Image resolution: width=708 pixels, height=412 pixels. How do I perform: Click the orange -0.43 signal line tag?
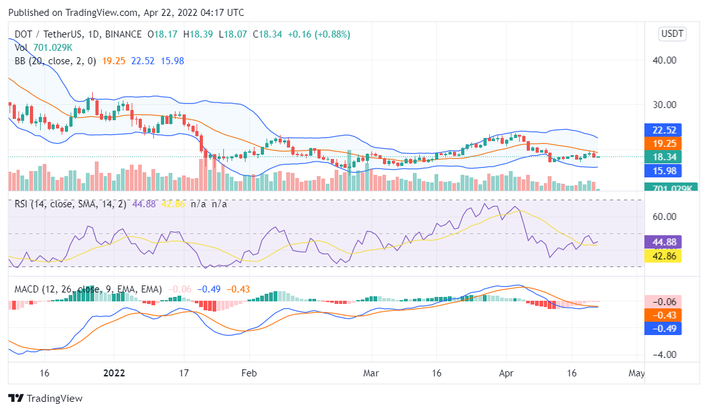click(x=663, y=315)
